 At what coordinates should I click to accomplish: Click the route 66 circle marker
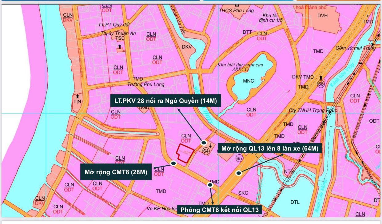coord(321,84)
